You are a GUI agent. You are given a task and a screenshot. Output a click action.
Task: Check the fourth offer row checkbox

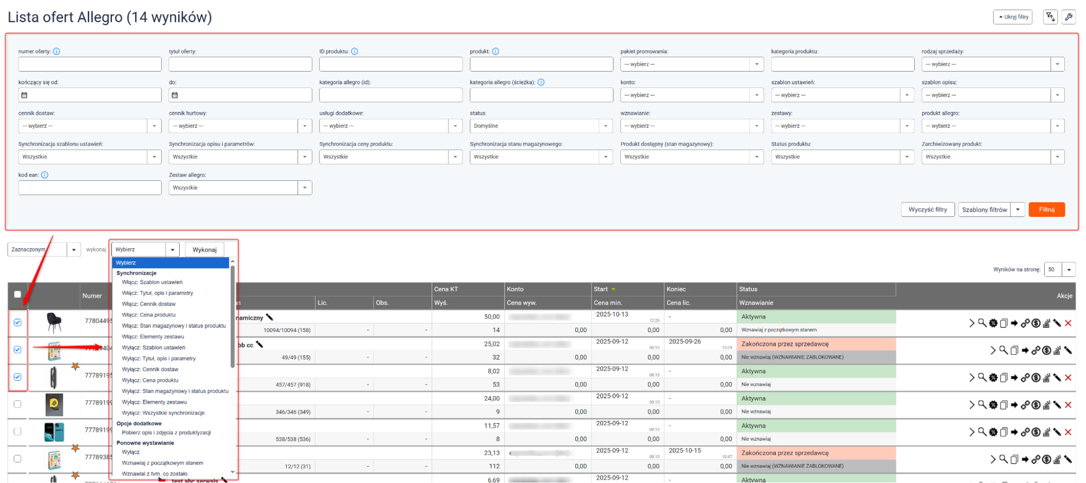pyautogui.click(x=17, y=404)
